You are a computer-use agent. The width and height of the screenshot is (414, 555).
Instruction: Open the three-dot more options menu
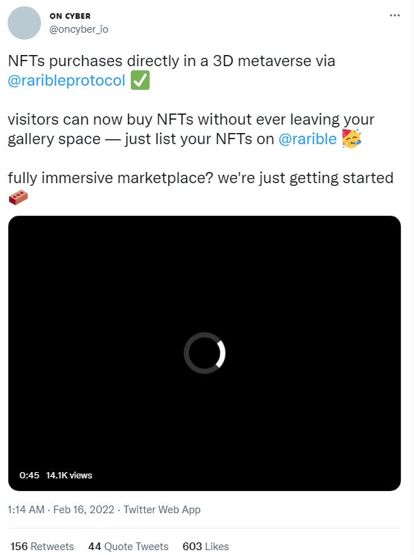coord(395,15)
